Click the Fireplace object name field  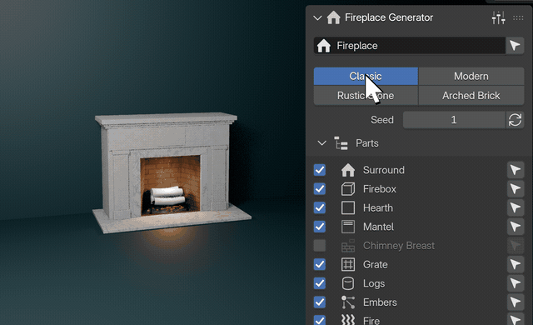coord(409,46)
